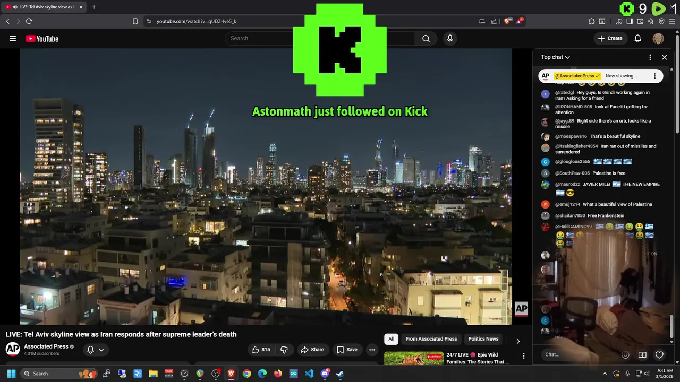Screen dimensions: 680x382
Task: Expand the Top chat mode dropdown
Action: click(x=556, y=57)
